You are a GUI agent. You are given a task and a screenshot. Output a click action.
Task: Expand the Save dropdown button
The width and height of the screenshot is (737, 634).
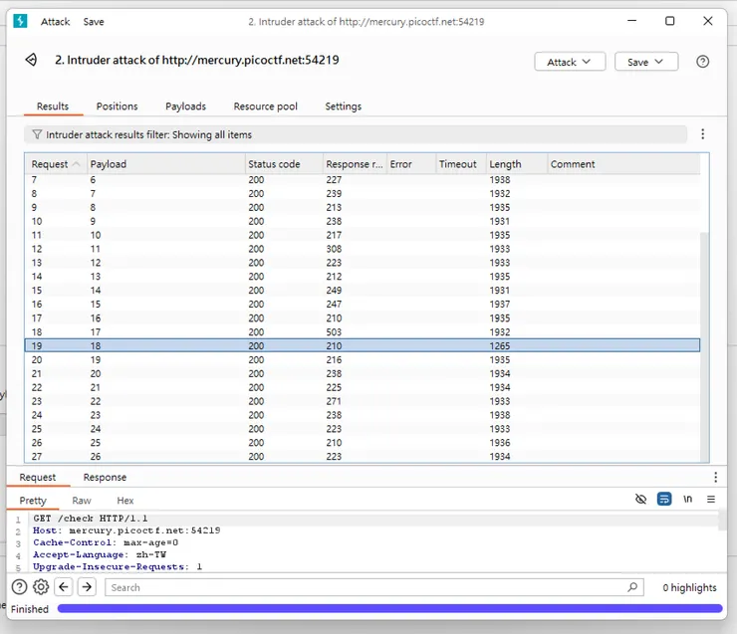[x=645, y=62]
